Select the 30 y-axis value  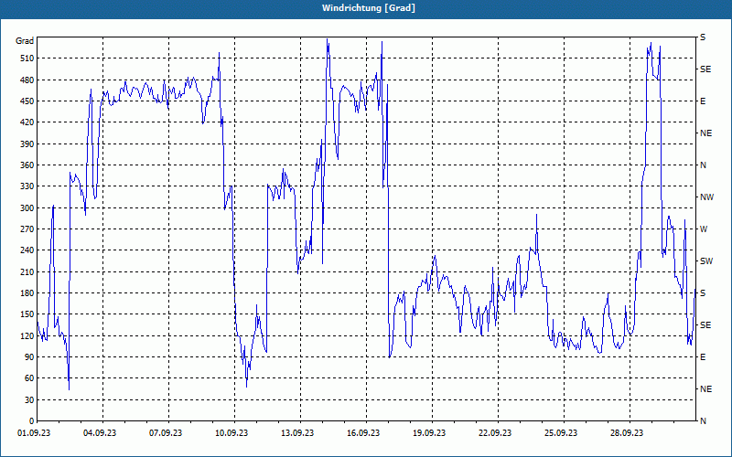pos(29,399)
